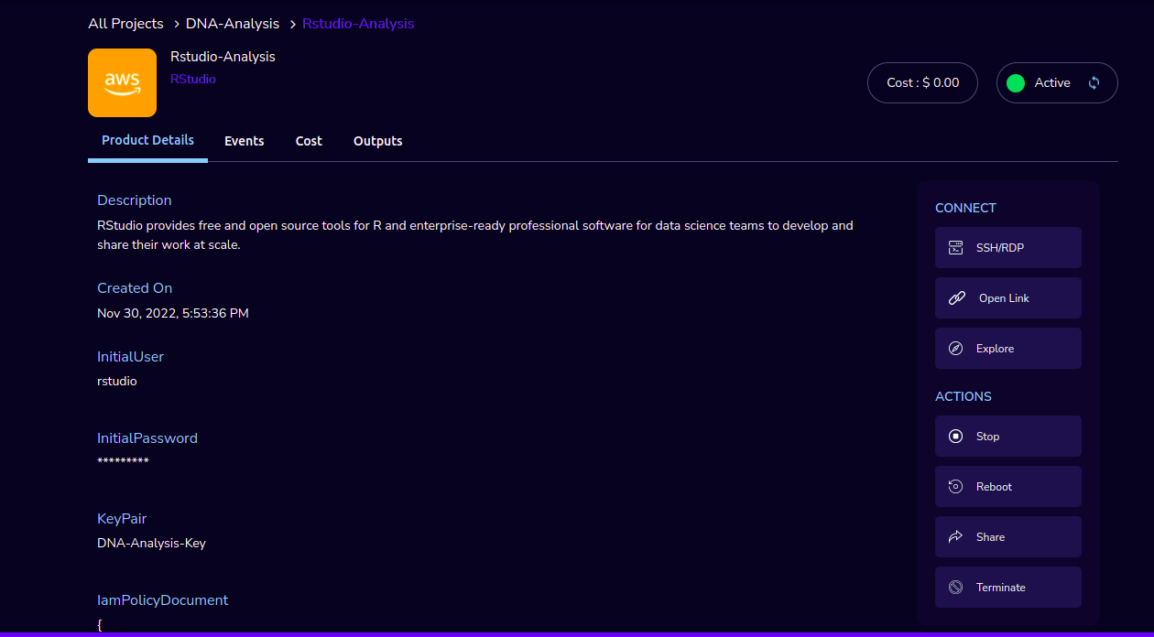
Task: Click the refresh status sync icon
Action: click(x=1094, y=83)
